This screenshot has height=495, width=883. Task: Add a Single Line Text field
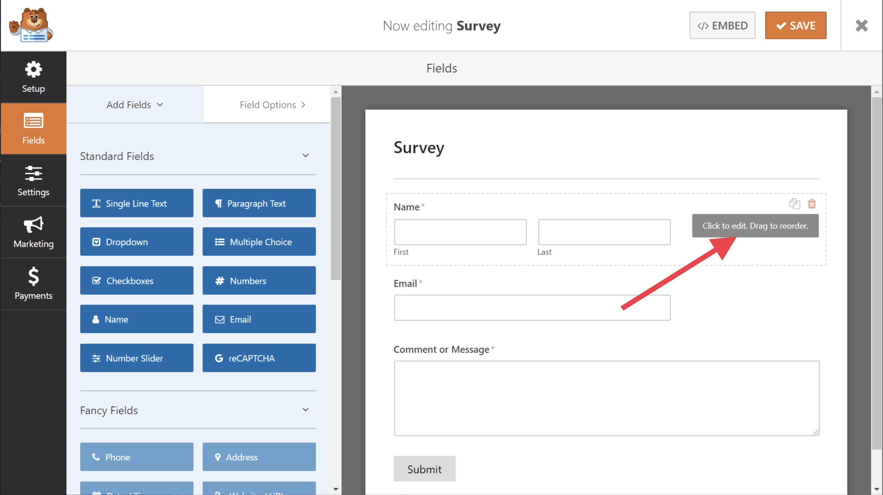point(137,203)
